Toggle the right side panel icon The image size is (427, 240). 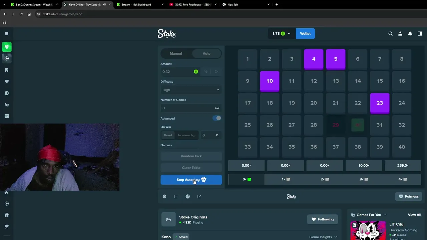pos(420,33)
